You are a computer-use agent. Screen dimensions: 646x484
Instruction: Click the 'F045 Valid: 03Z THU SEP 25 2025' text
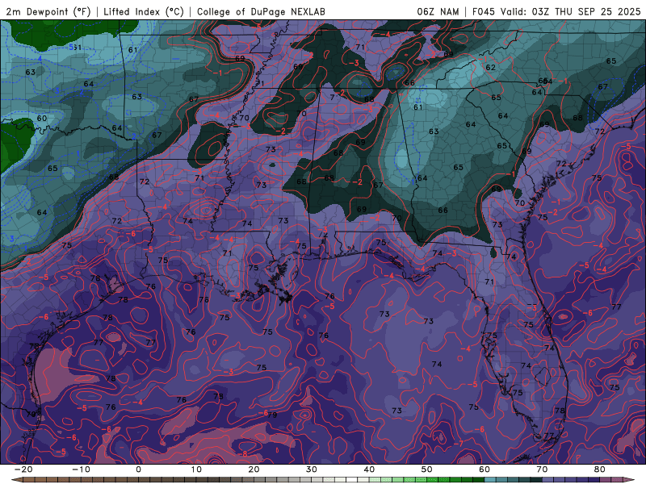coord(556,11)
